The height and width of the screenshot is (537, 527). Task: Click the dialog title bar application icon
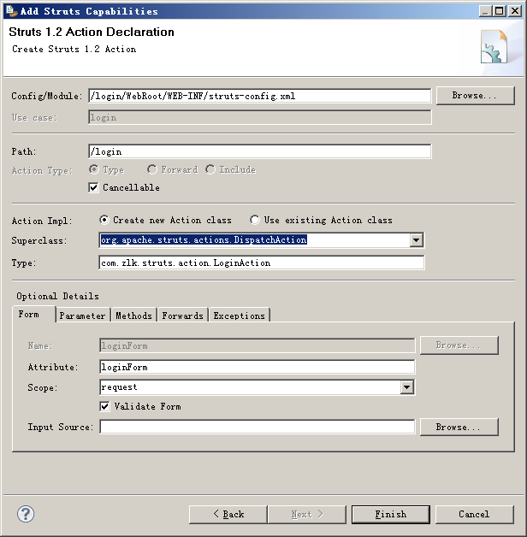tap(12, 10)
